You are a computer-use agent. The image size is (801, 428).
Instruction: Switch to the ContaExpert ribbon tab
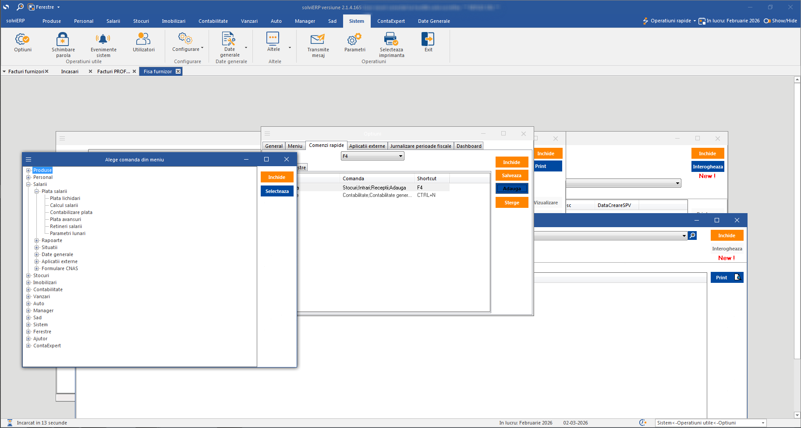coord(391,21)
